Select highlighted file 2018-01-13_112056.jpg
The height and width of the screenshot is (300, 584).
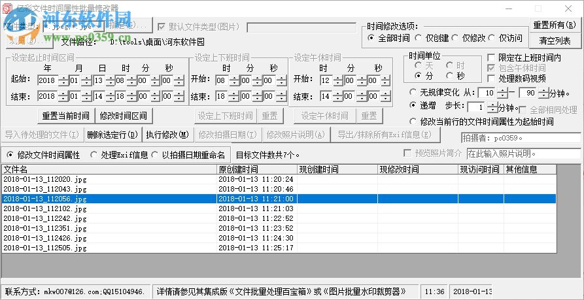pyautogui.click(x=109, y=199)
